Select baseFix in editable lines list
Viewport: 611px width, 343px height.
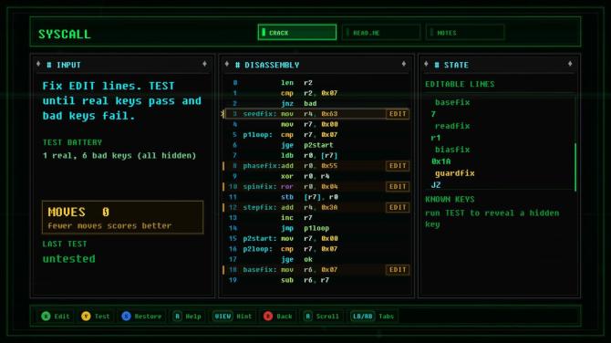[452, 102]
